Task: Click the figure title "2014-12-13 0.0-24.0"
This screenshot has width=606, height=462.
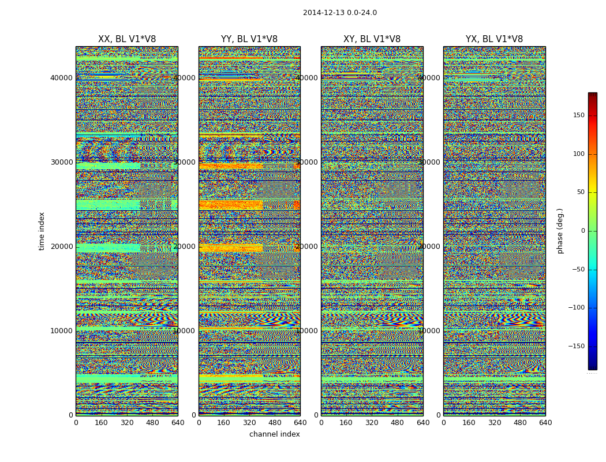Action: pyautogui.click(x=340, y=13)
